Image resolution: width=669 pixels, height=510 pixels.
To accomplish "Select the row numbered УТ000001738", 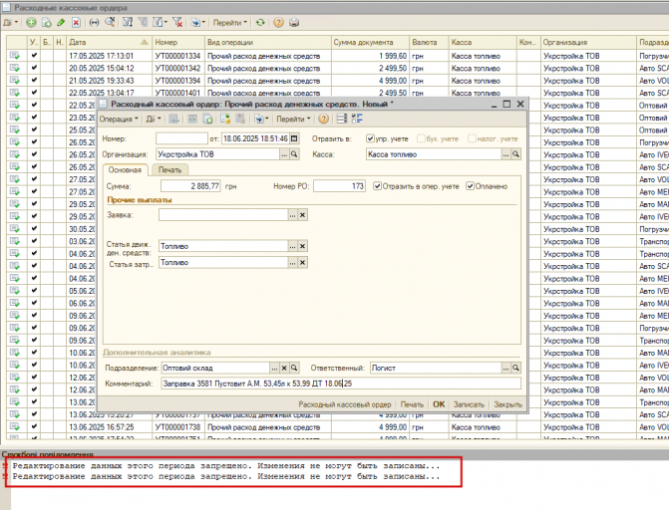I will point(337,427).
